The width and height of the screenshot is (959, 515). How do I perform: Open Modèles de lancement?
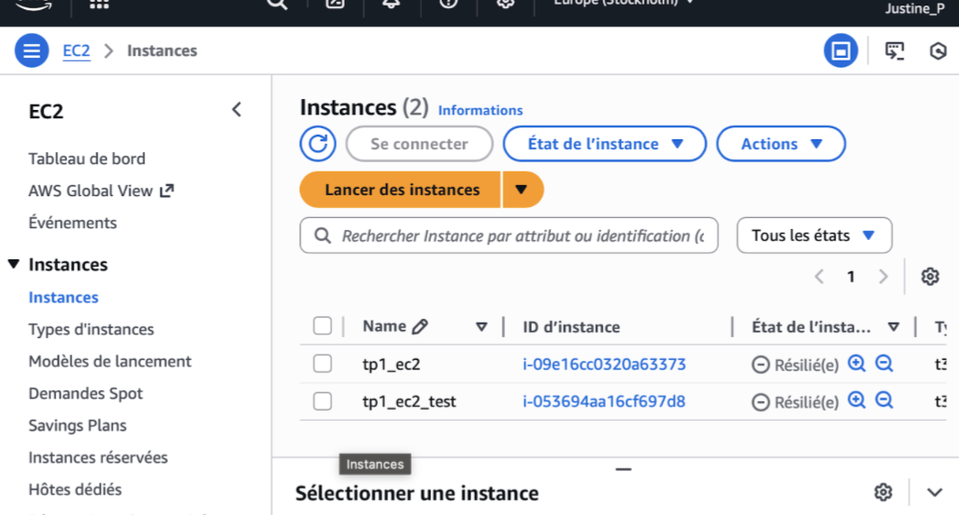click(x=110, y=361)
